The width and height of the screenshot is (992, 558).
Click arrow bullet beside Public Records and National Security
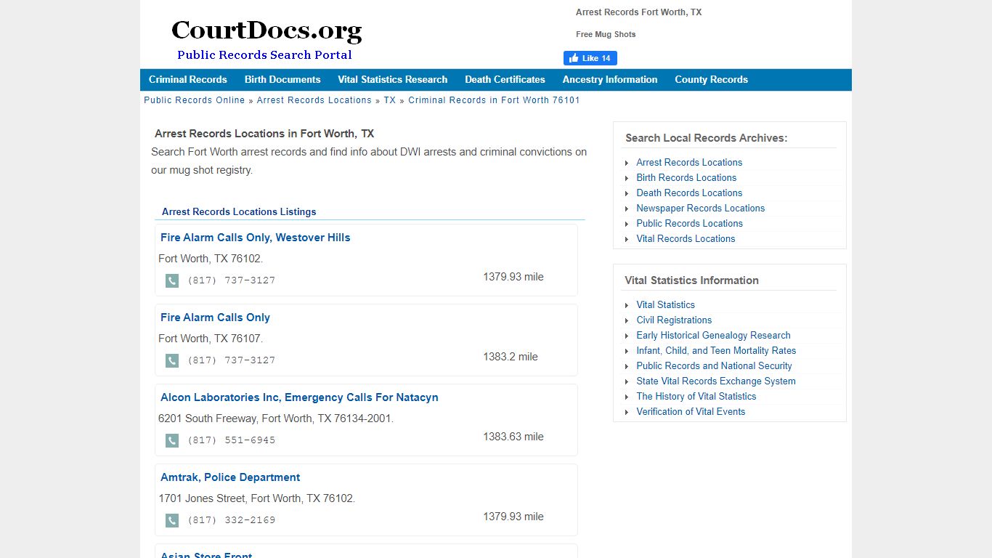627,366
